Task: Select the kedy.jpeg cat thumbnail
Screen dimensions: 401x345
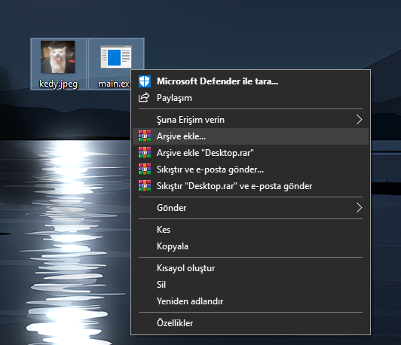Action: pyautogui.click(x=58, y=57)
